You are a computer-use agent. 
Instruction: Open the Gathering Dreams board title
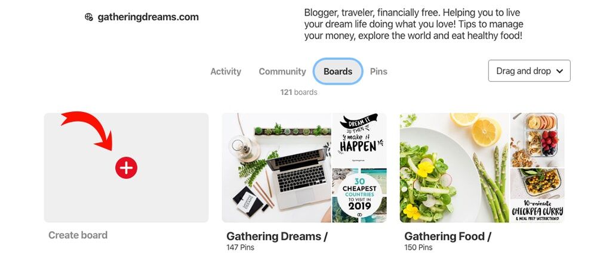coord(277,237)
